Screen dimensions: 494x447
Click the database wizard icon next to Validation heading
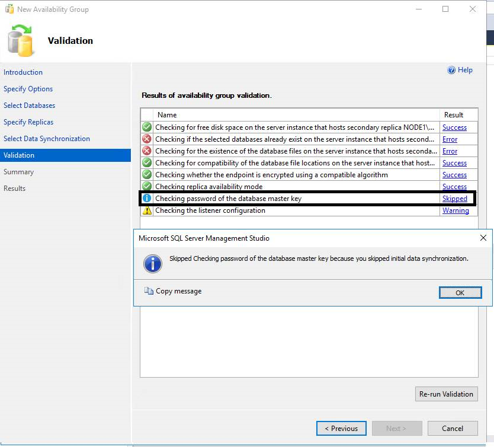pyautogui.click(x=20, y=41)
